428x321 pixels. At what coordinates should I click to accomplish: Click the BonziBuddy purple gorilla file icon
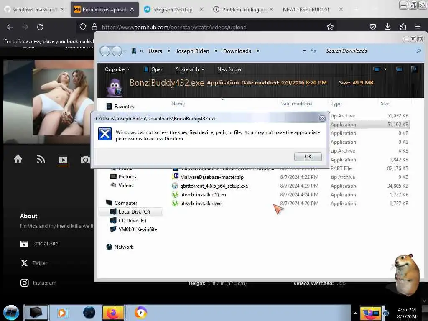[x=115, y=87]
